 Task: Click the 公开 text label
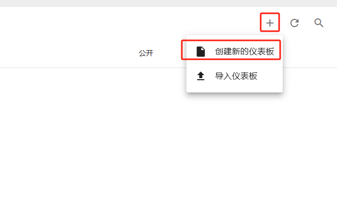(x=146, y=53)
